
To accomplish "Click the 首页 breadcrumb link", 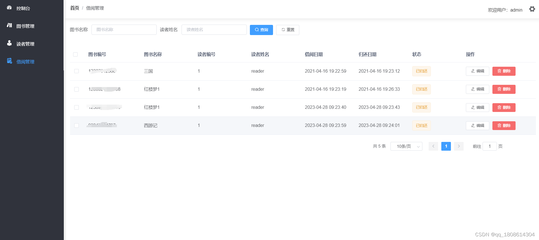I will point(75,8).
